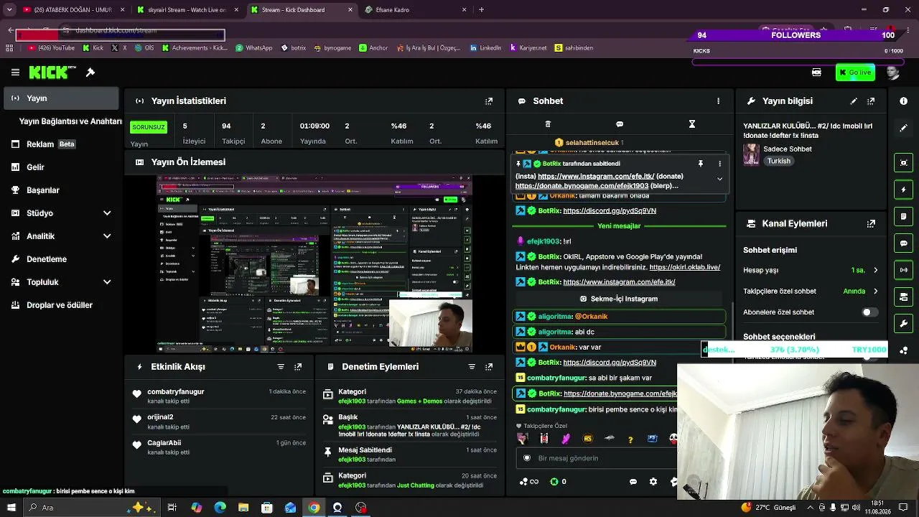919x517 pixels.
Task: Click the hourglass slow-mode icon in chat
Action: [x=692, y=124]
